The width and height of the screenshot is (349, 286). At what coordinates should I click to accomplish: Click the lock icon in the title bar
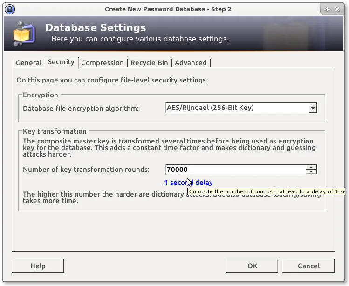point(9,9)
